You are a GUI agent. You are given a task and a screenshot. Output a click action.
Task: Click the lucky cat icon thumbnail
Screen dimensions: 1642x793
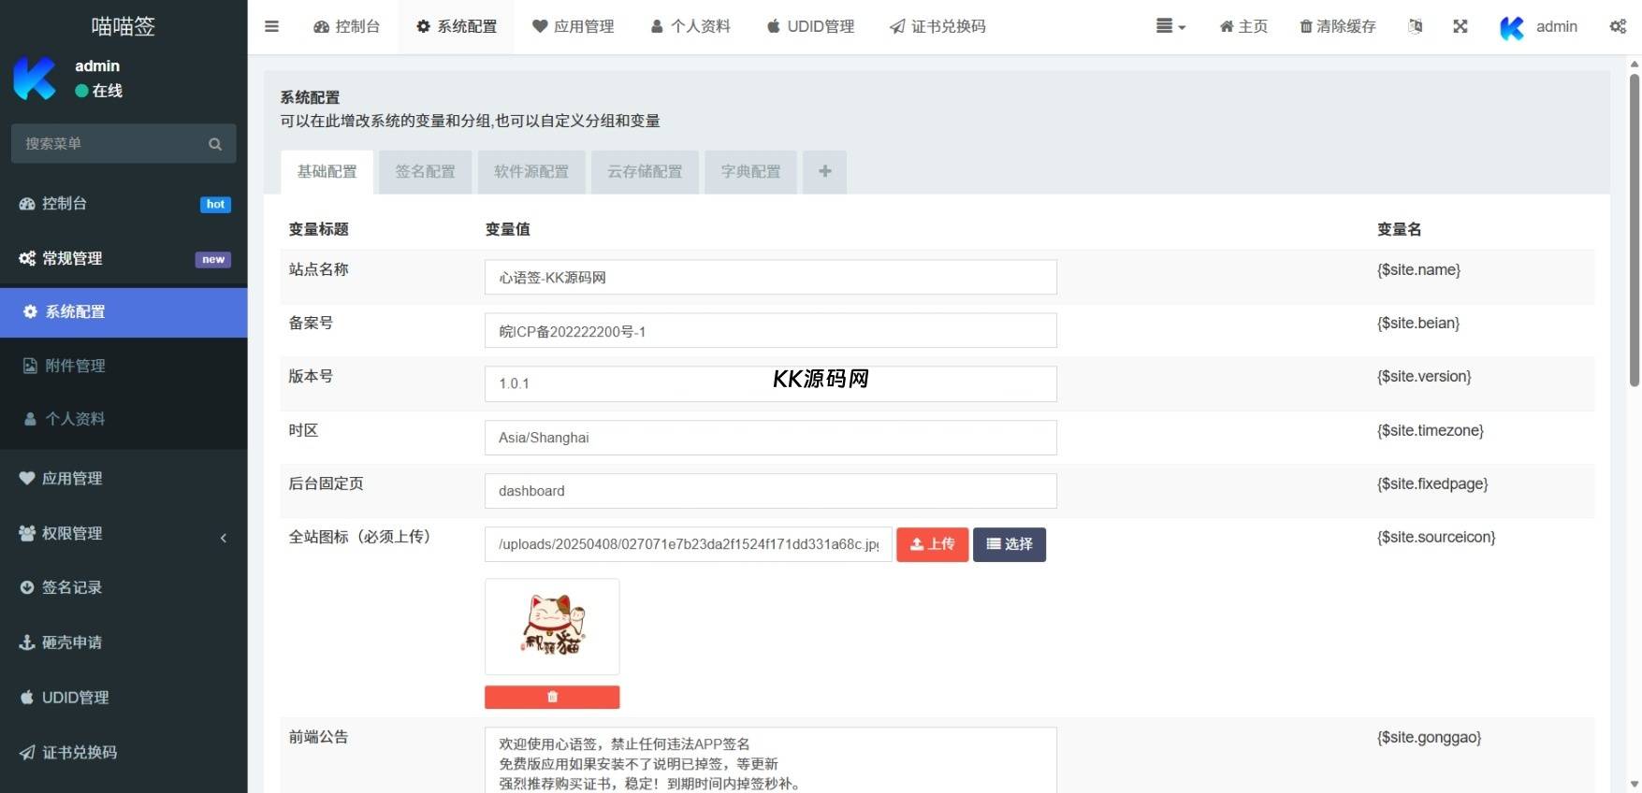(x=552, y=626)
